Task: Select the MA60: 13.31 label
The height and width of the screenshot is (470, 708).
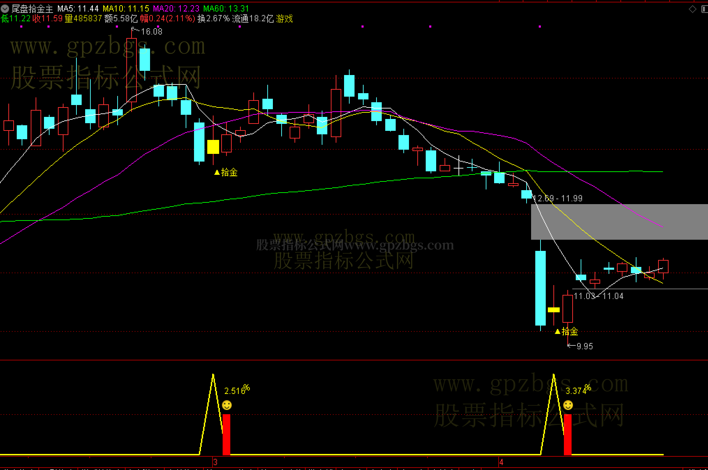Action: click(226, 8)
